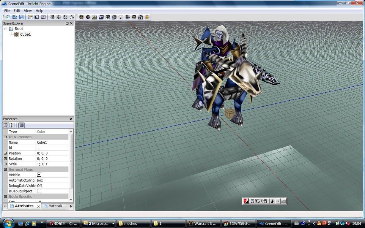Viewport: 365px width, 228px height.
Task: Open the AutomaticCulling value dropdown
Action: click(x=52, y=180)
